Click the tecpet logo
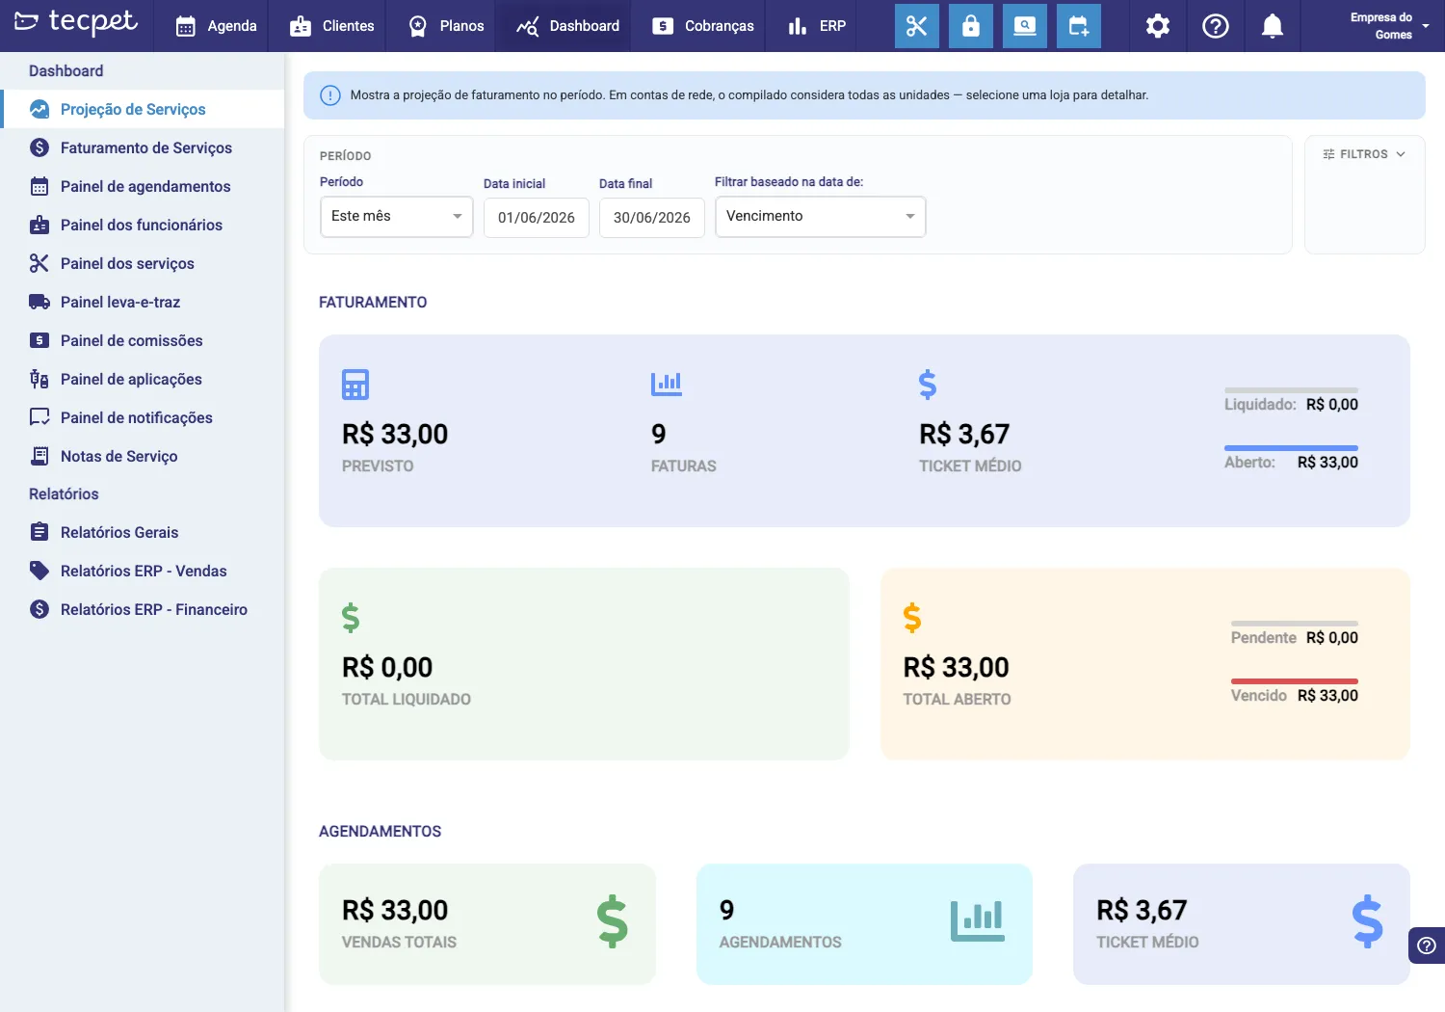This screenshot has width=1445, height=1012. 76,23
